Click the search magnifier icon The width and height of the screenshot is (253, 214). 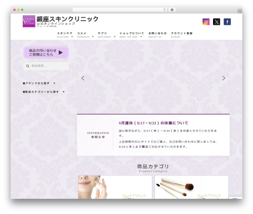click(28, 66)
